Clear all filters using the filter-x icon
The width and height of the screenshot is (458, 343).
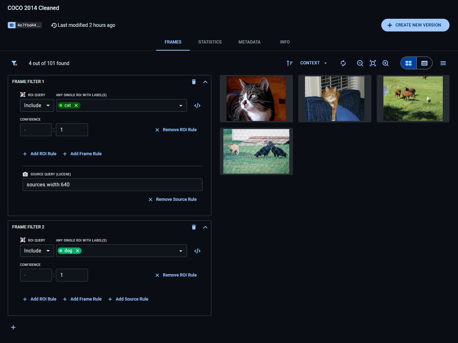coord(14,63)
